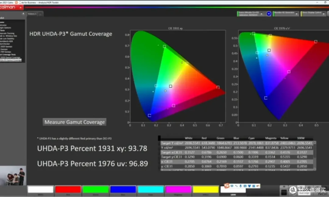Click the Measure Gamut Coverage button
The width and height of the screenshot is (329, 197).
point(75,122)
